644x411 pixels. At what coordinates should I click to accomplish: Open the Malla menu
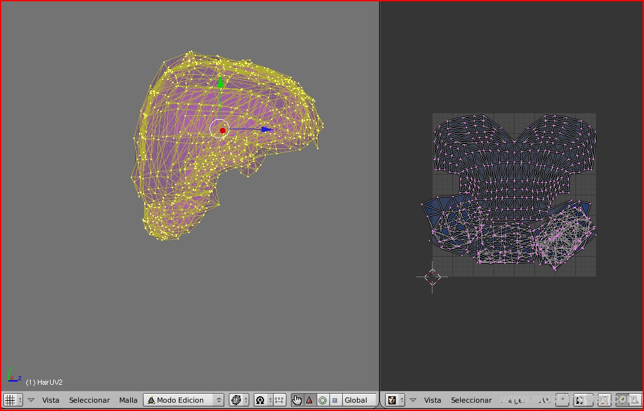point(128,400)
